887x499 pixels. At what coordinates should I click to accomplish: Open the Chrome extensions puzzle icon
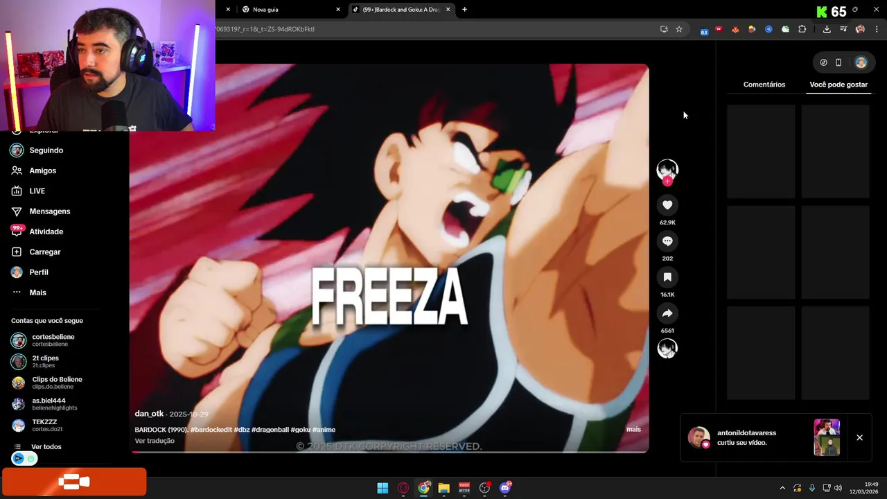pyautogui.click(x=802, y=29)
